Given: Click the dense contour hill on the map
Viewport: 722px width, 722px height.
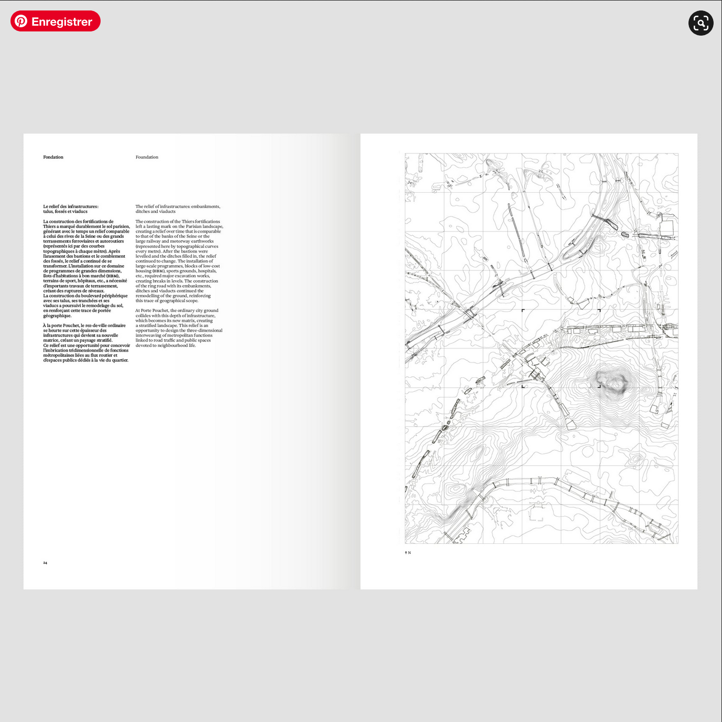Looking at the screenshot, I should [x=611, y=382].
